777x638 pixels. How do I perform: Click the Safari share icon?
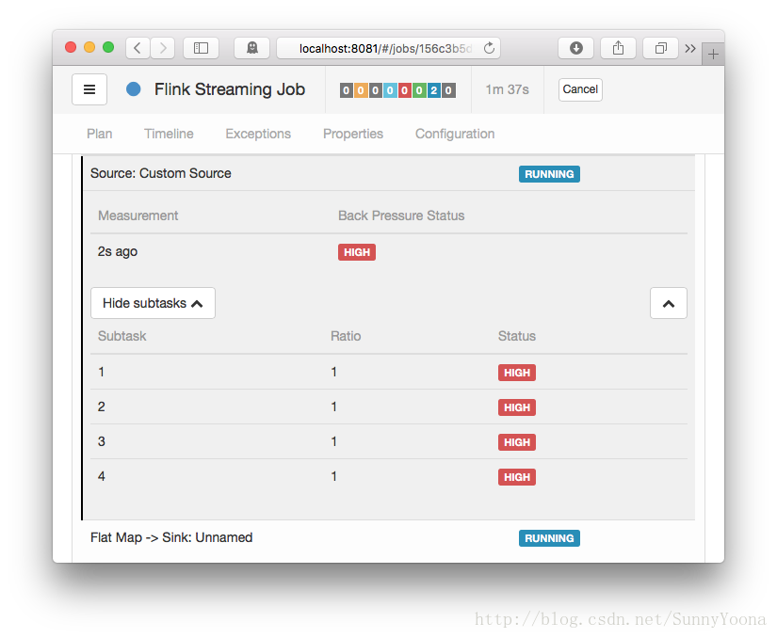click(618, 48)
